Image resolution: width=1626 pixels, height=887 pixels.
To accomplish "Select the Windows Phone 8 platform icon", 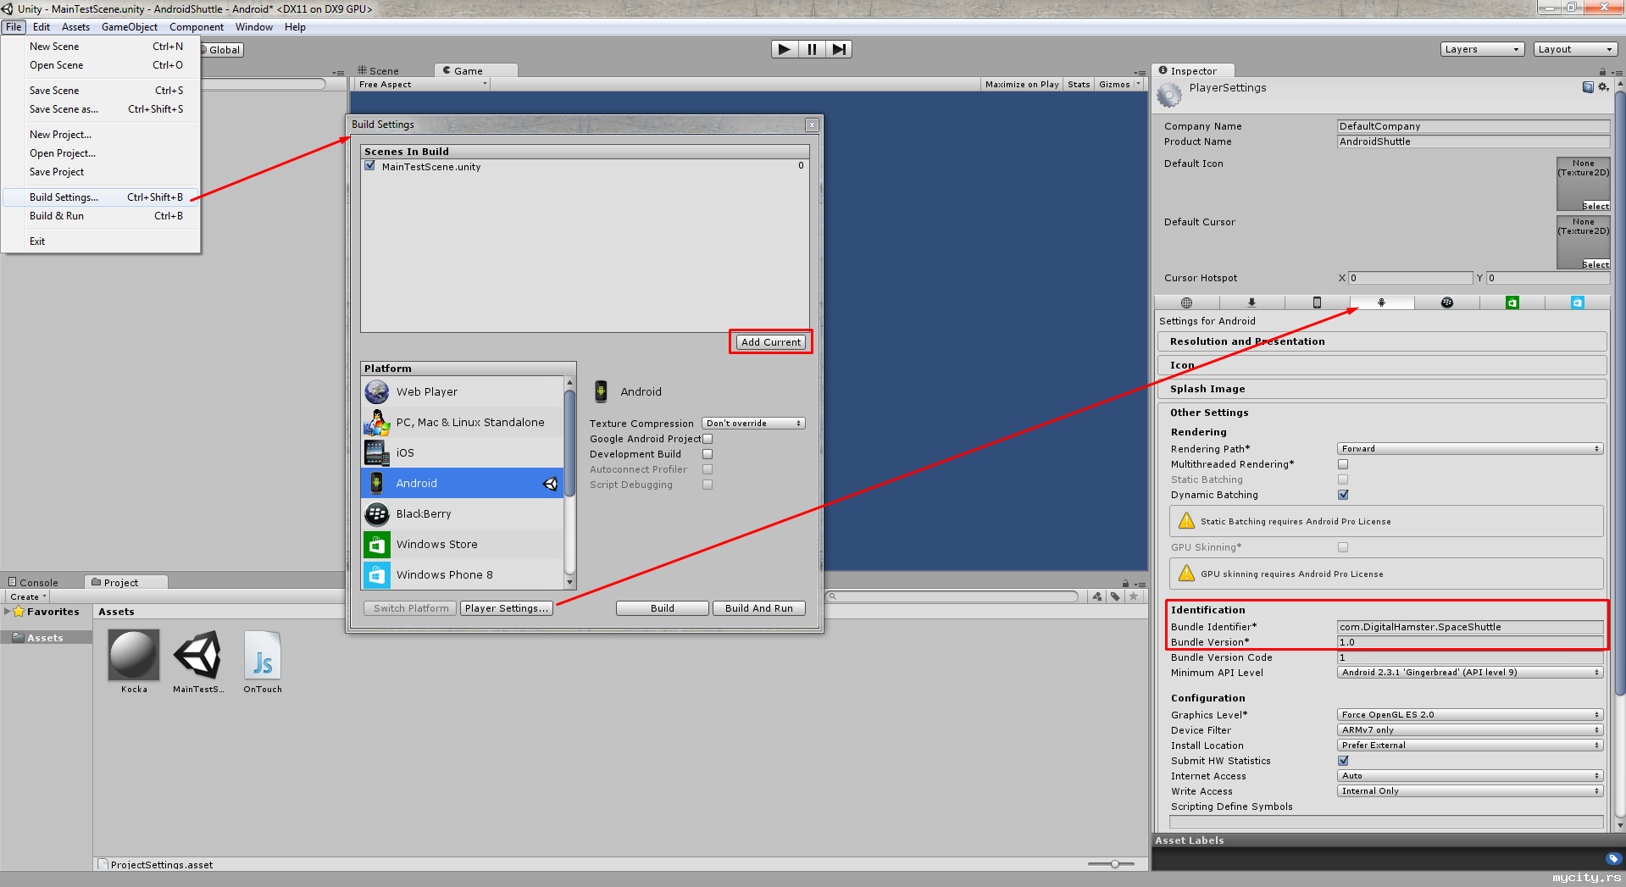I will (x=377, y=574).
